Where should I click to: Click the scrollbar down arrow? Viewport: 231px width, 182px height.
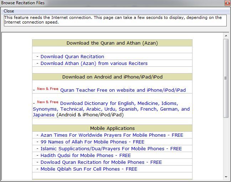tap(226, 177)
